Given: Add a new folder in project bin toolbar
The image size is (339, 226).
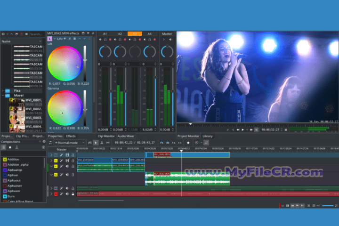Looking at the screenshot, I should (16, 34).
